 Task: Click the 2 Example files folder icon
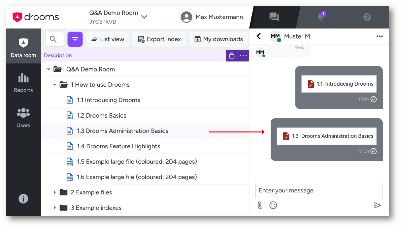click(63, 192)
